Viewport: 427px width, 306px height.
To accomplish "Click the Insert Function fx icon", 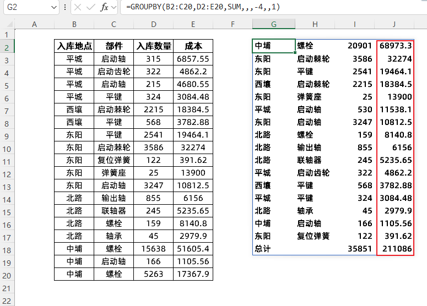I will 104,7.
